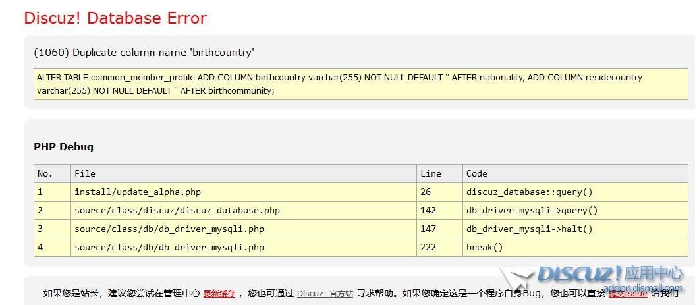Viewport: 695px width, 305px height.
Task: Click the line number 222 cell
Action: click(439, 248)
